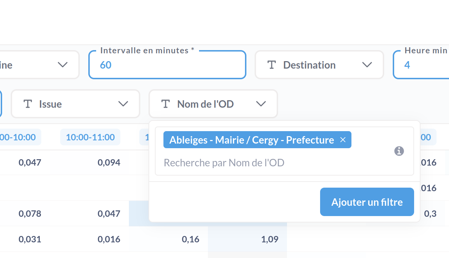The image size is (449, 258).
Task: Click the Heure min input field
Action: click(x=421, y=65)
